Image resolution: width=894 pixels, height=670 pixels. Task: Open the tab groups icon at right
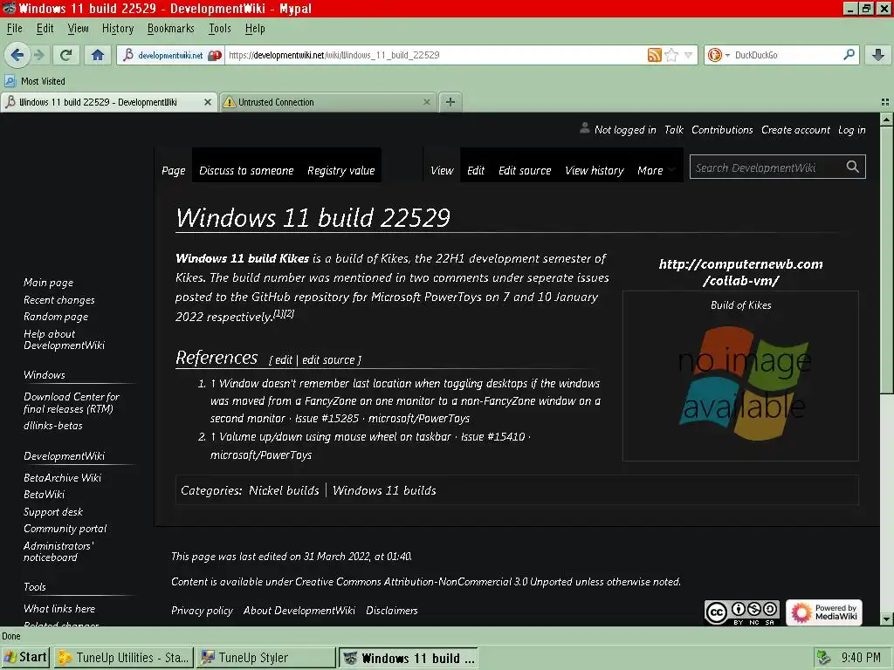coord(885,102)
